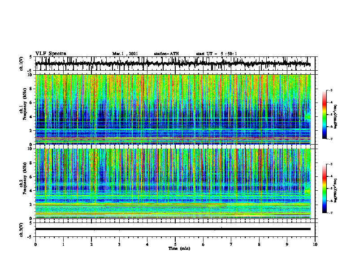This screenshot has height=274, width=355.
Task: Click the "-3" label on ch.1 colorbar
Action: click(x=331, y=90)
